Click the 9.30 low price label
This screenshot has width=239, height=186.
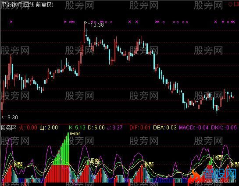pyautogui.click(x=13, y=118)
